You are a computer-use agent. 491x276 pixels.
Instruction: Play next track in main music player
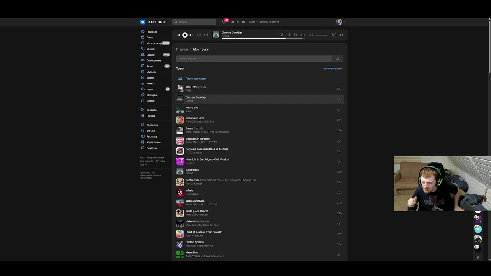click(x=191, y=35)
